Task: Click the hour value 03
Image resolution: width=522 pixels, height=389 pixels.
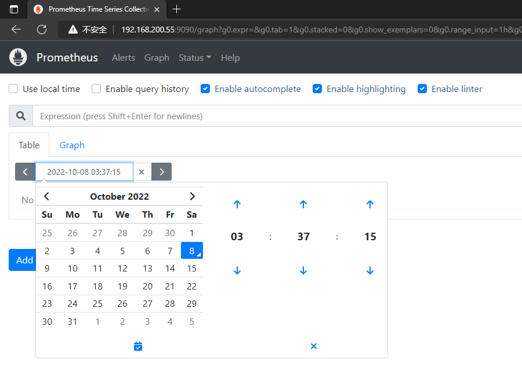Action: click(237, 237)
